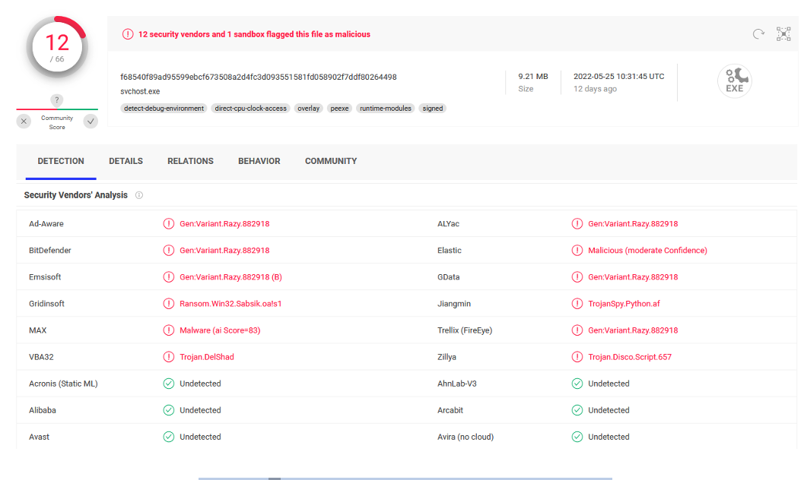
Task: Click Avast's green check icon
Action: click(x=169, y=437)
